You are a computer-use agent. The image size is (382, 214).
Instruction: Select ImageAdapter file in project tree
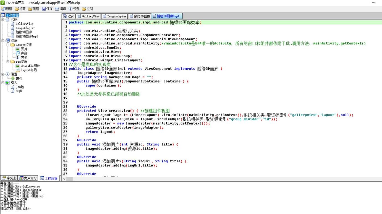pos(25,28)
